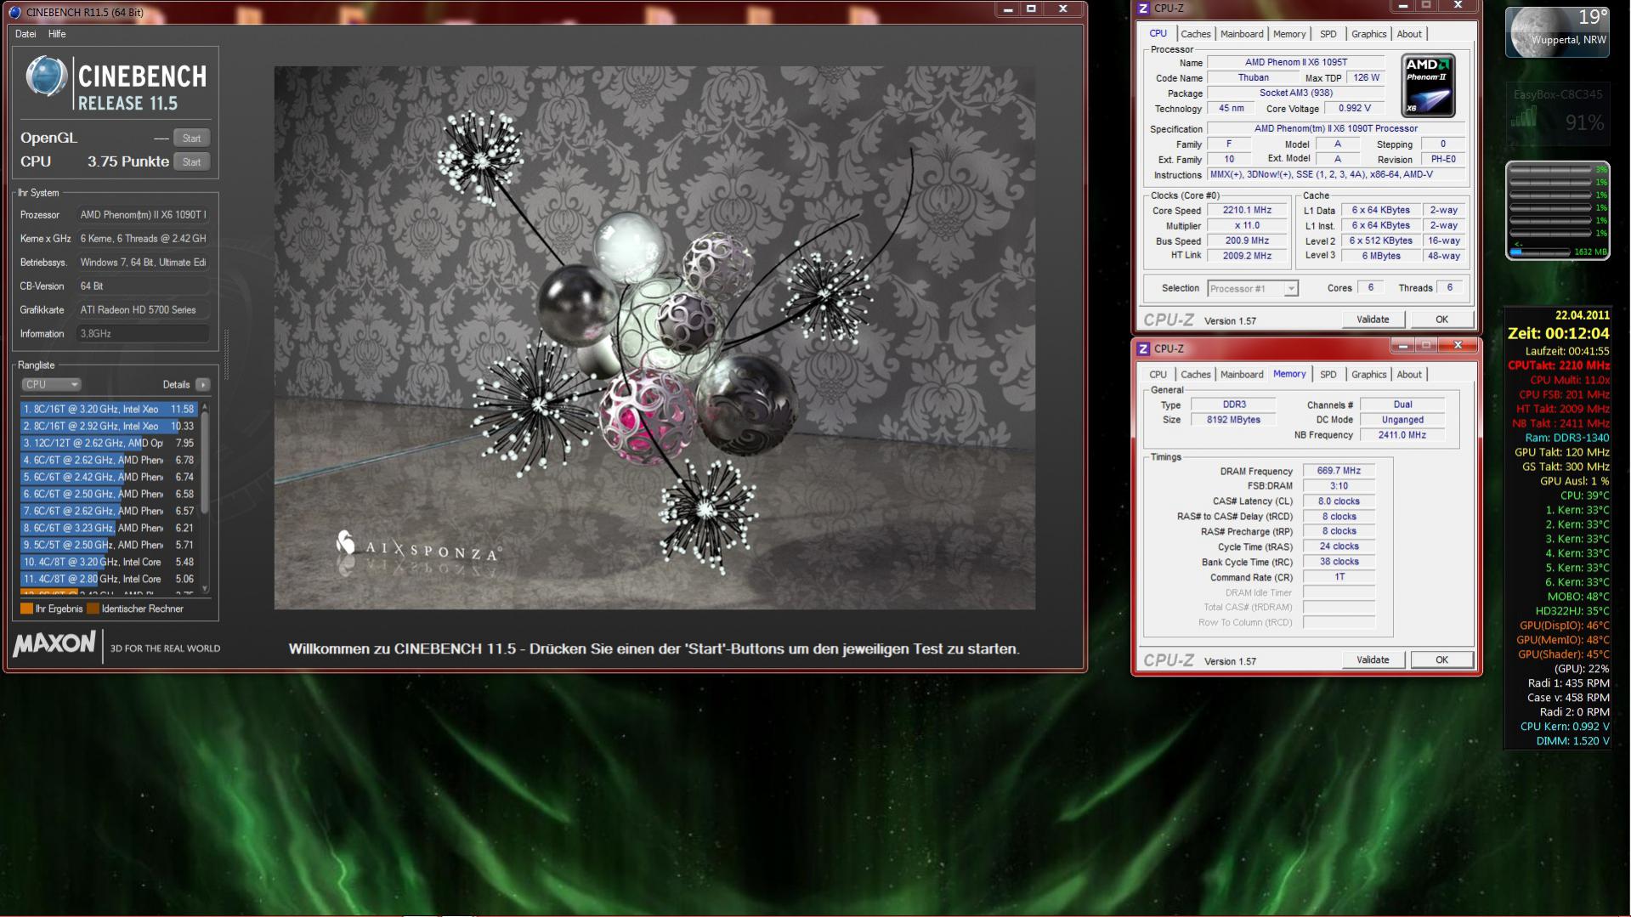Screen dimensions: 1631x917
Task: Click the moon weather icon for Wuppertal
Action: 1536,31
